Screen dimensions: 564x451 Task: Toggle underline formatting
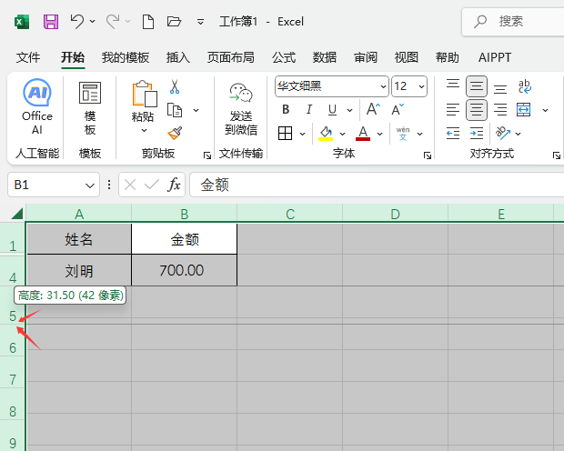[x=332, y=109]
